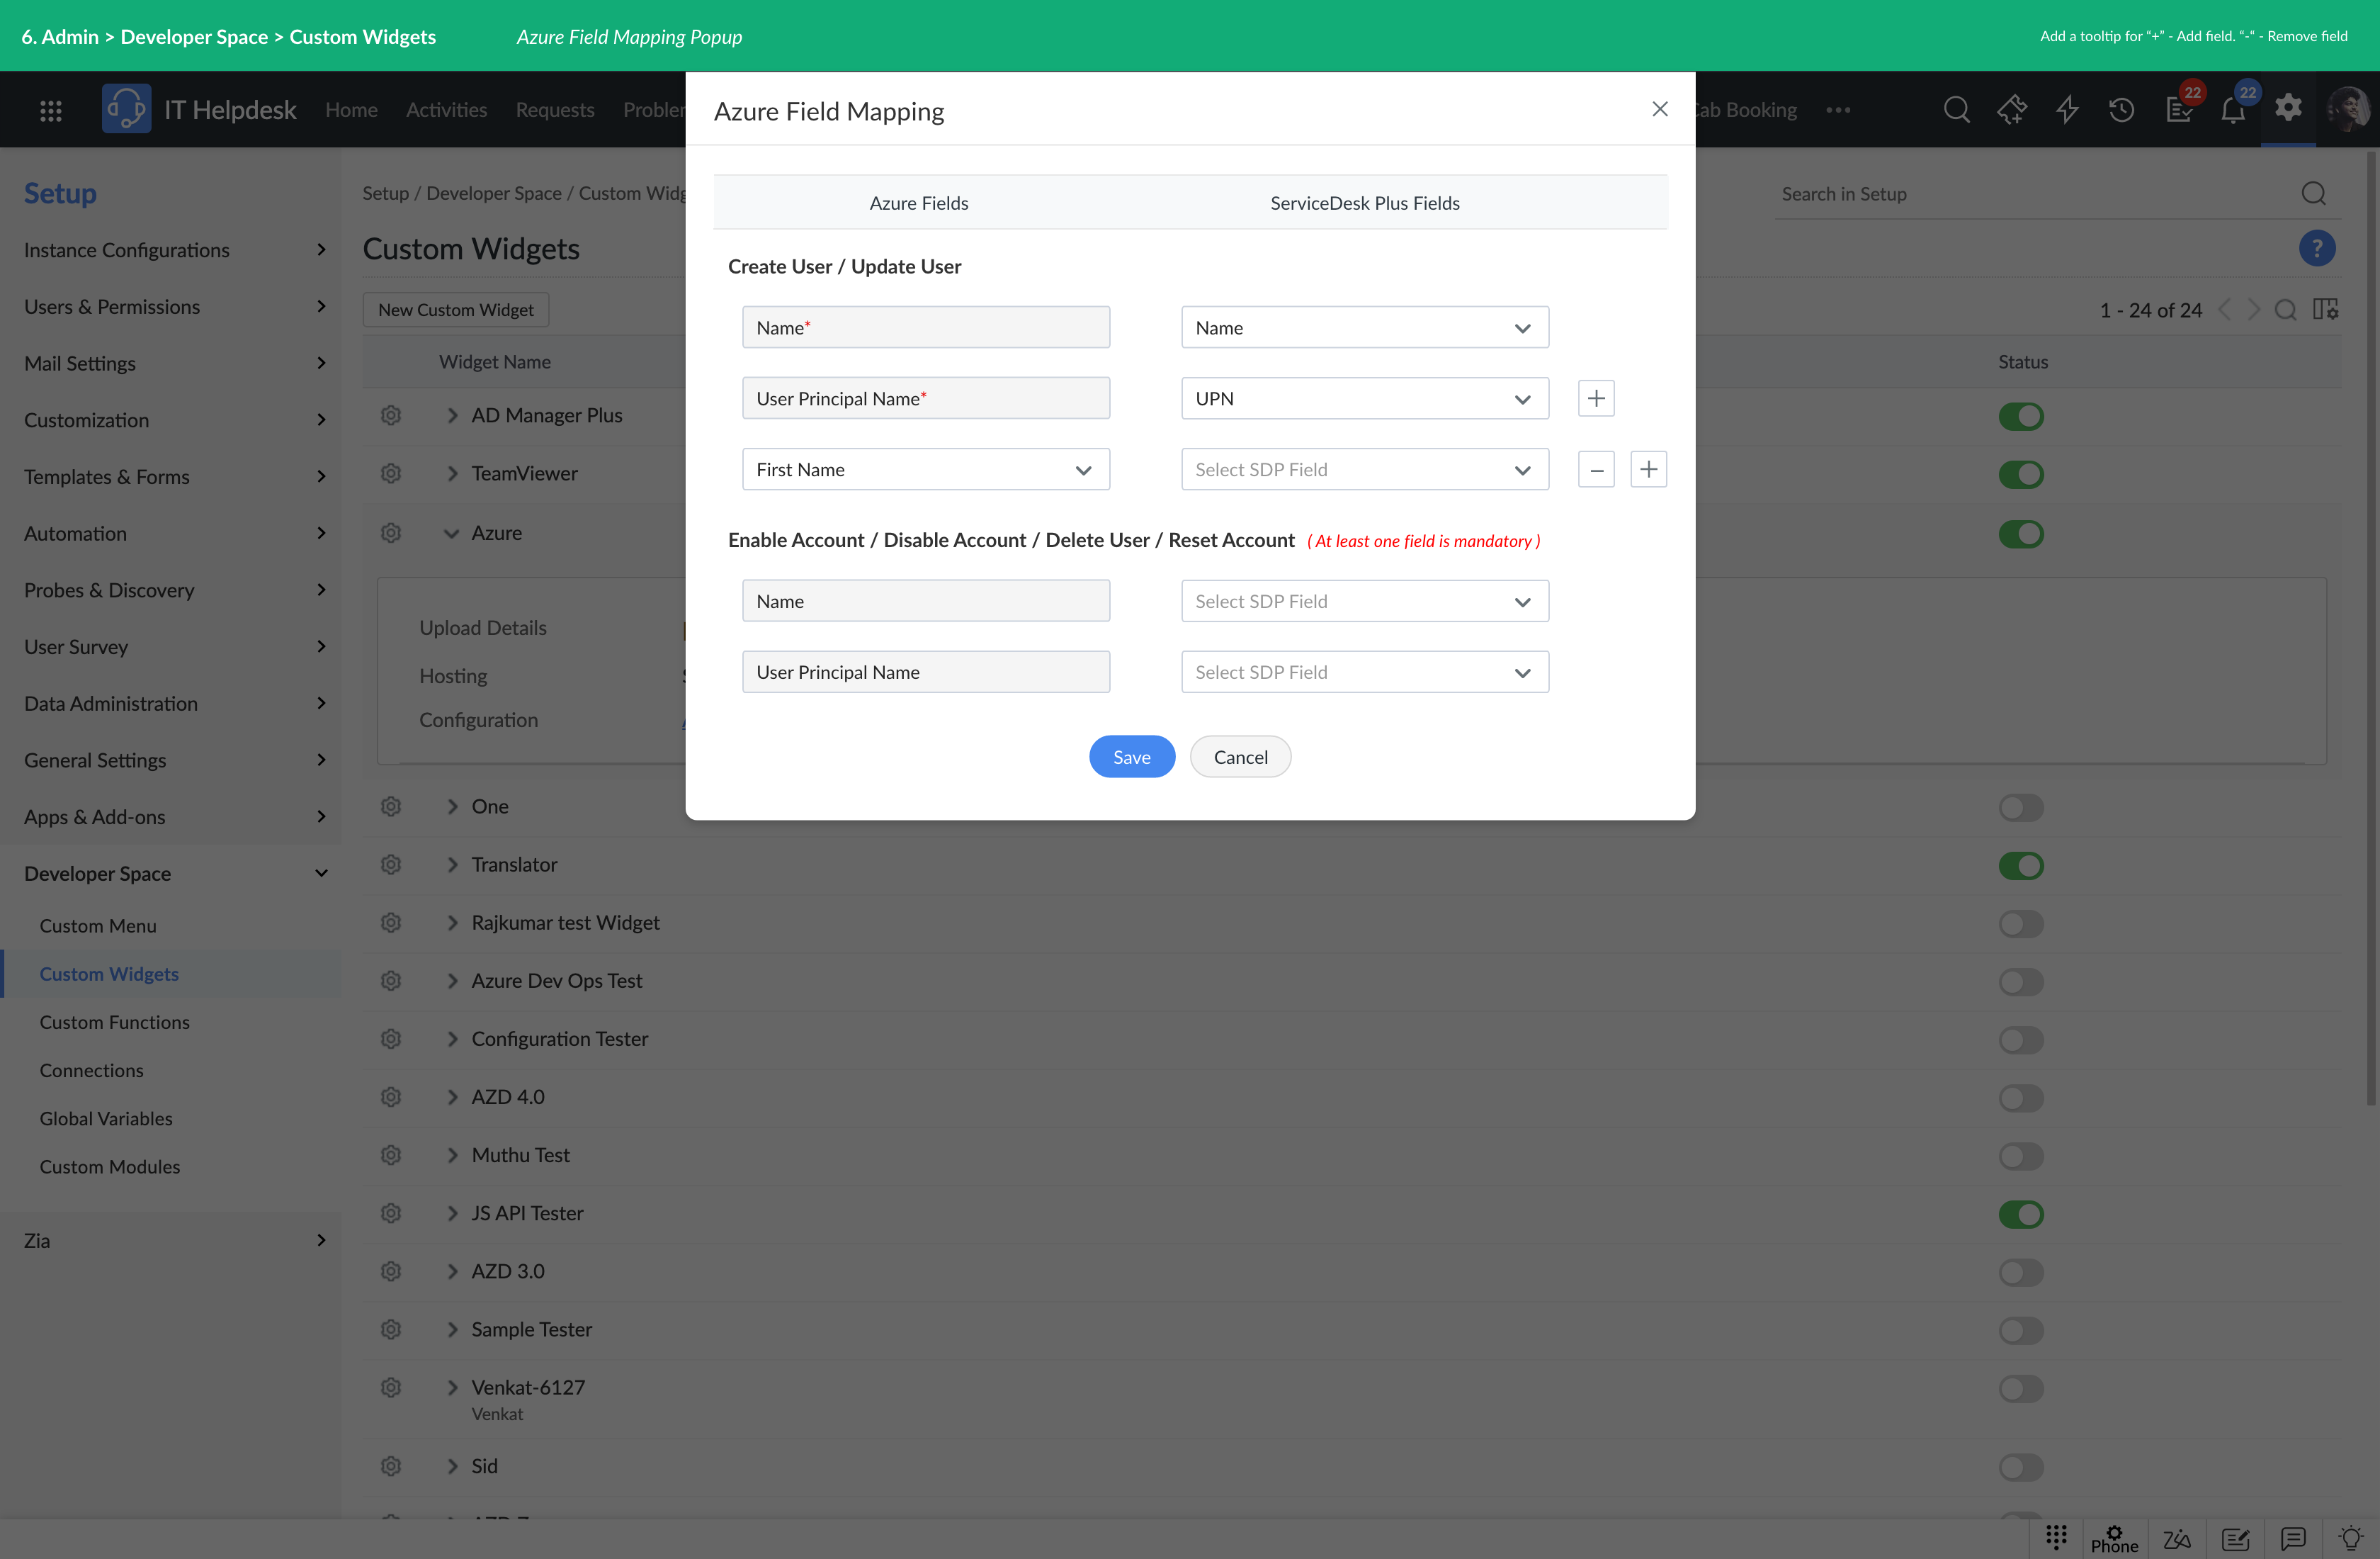
Task: Disable the TeamViewer widget toggle
Action: pos(2020,474)
